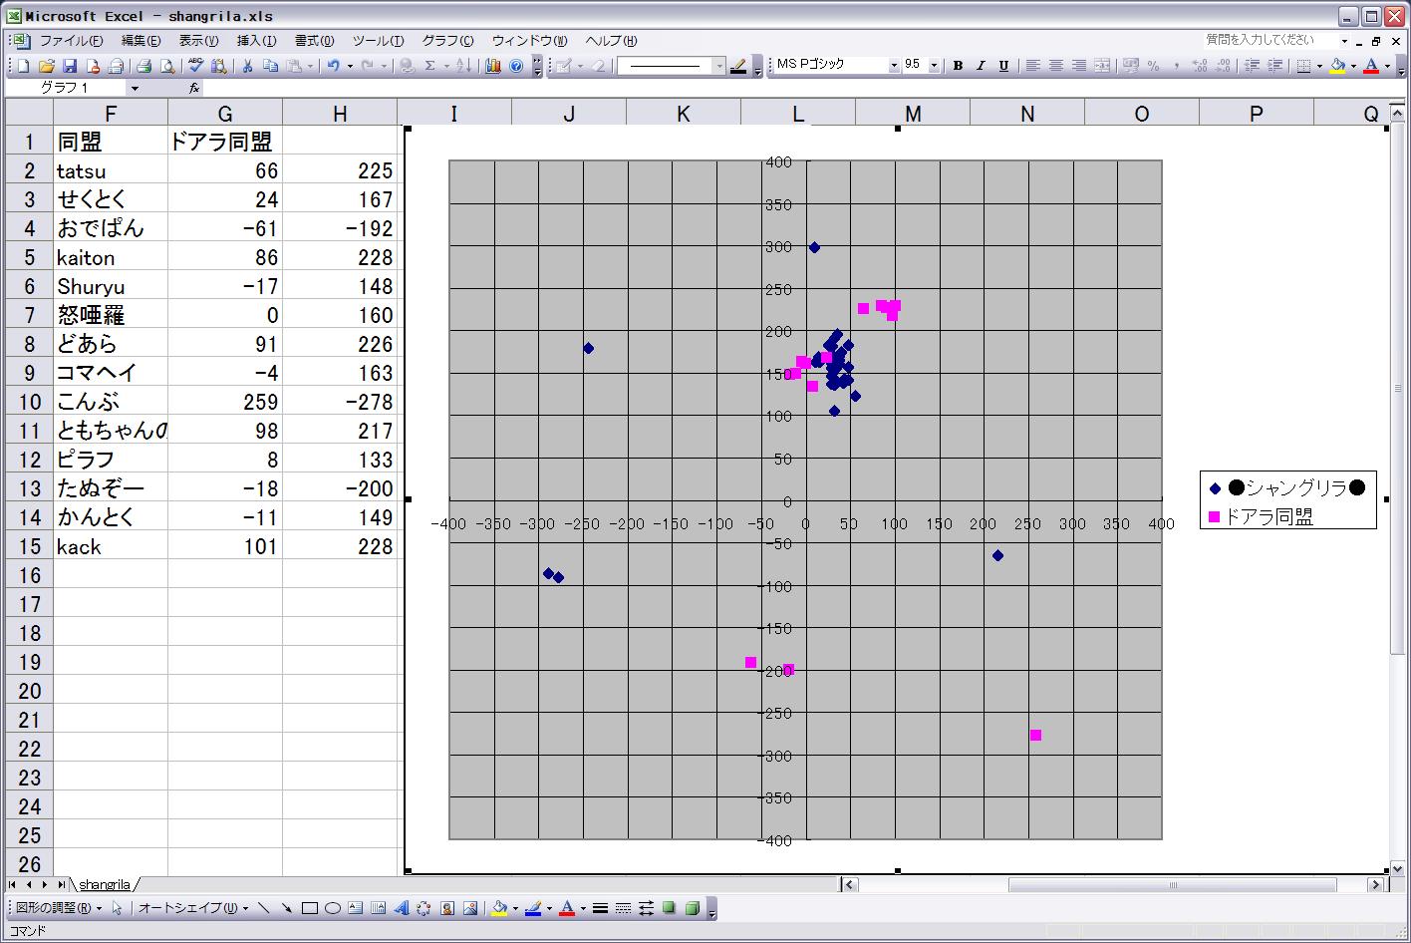Expand the Name Box dropdown arrow
Image resolution: width=1411 pixels, height=943 pixels.
pos(135,88)
